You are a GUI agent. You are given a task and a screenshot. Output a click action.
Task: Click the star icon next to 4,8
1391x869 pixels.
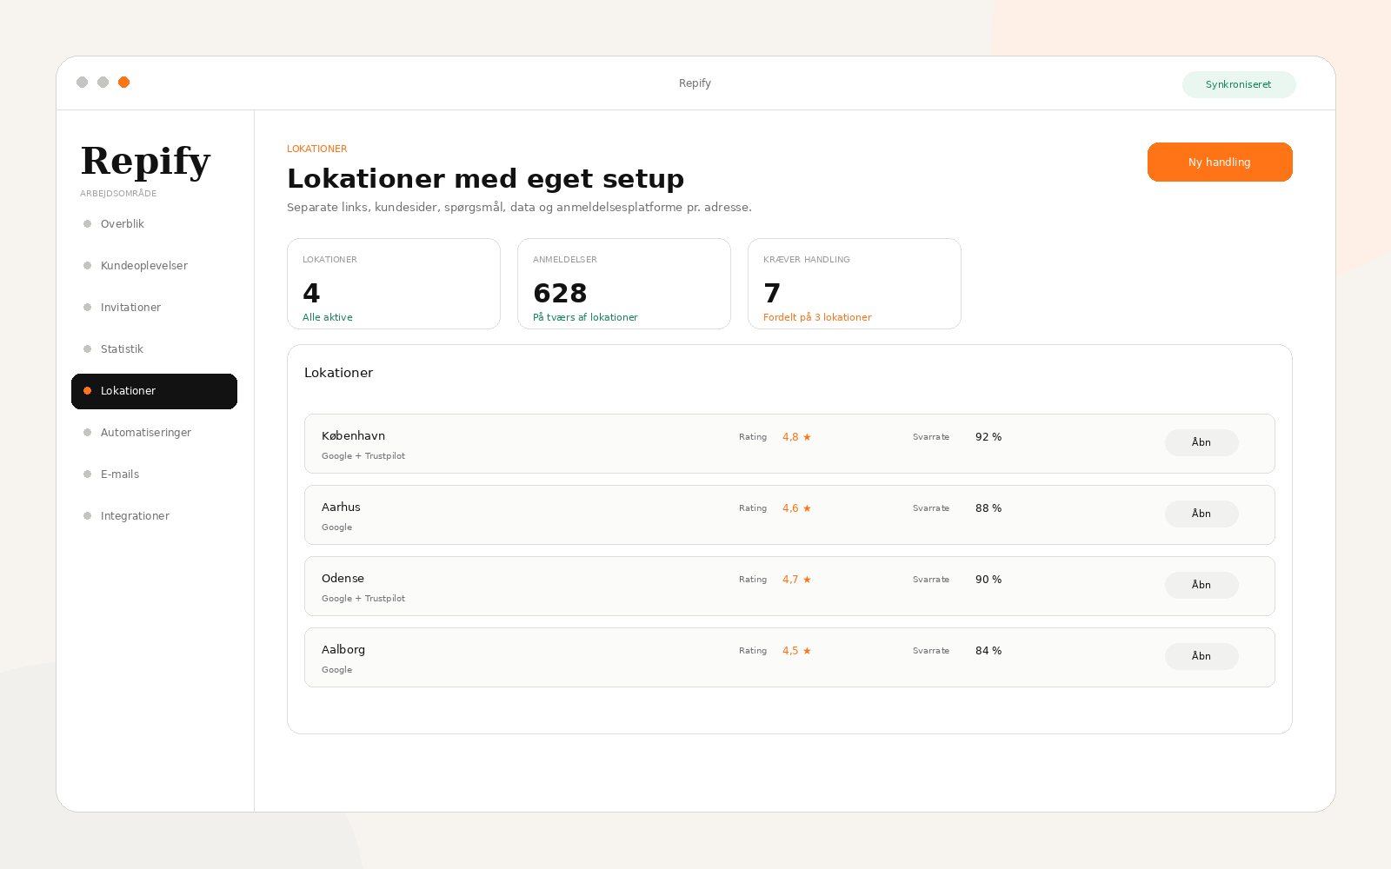pyautogui.click(x=807, y=437)
